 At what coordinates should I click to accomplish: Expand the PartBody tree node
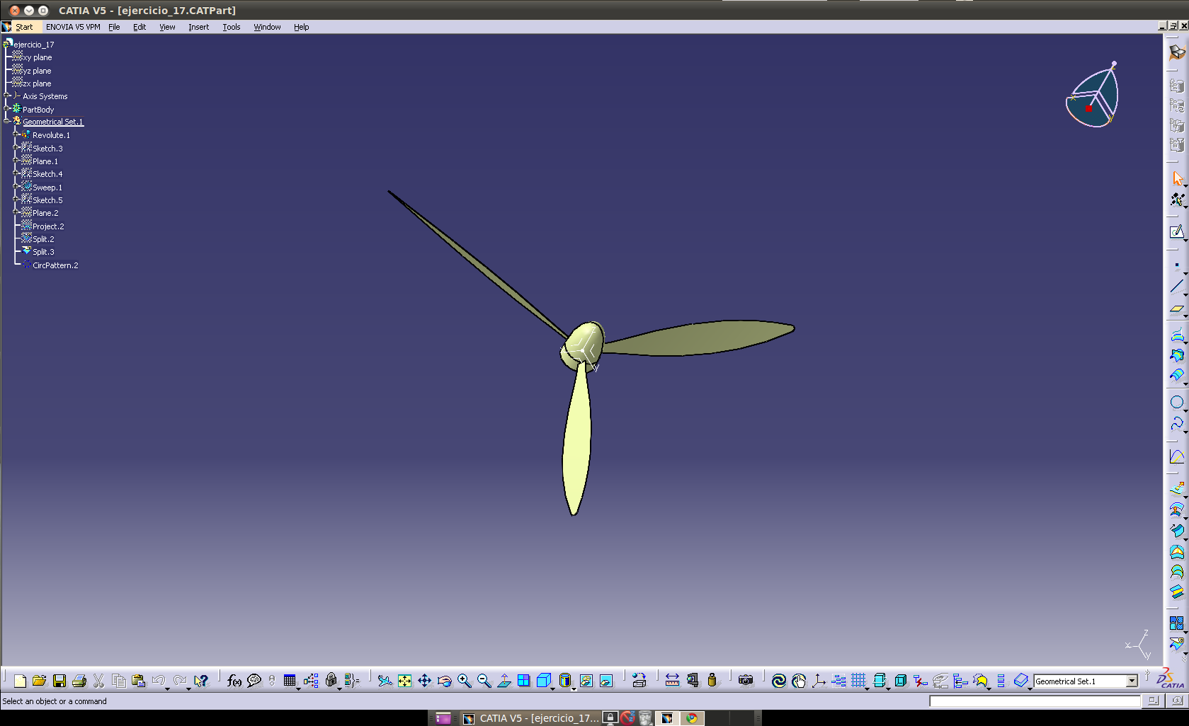pyautogui.click(x=7, y=108)
